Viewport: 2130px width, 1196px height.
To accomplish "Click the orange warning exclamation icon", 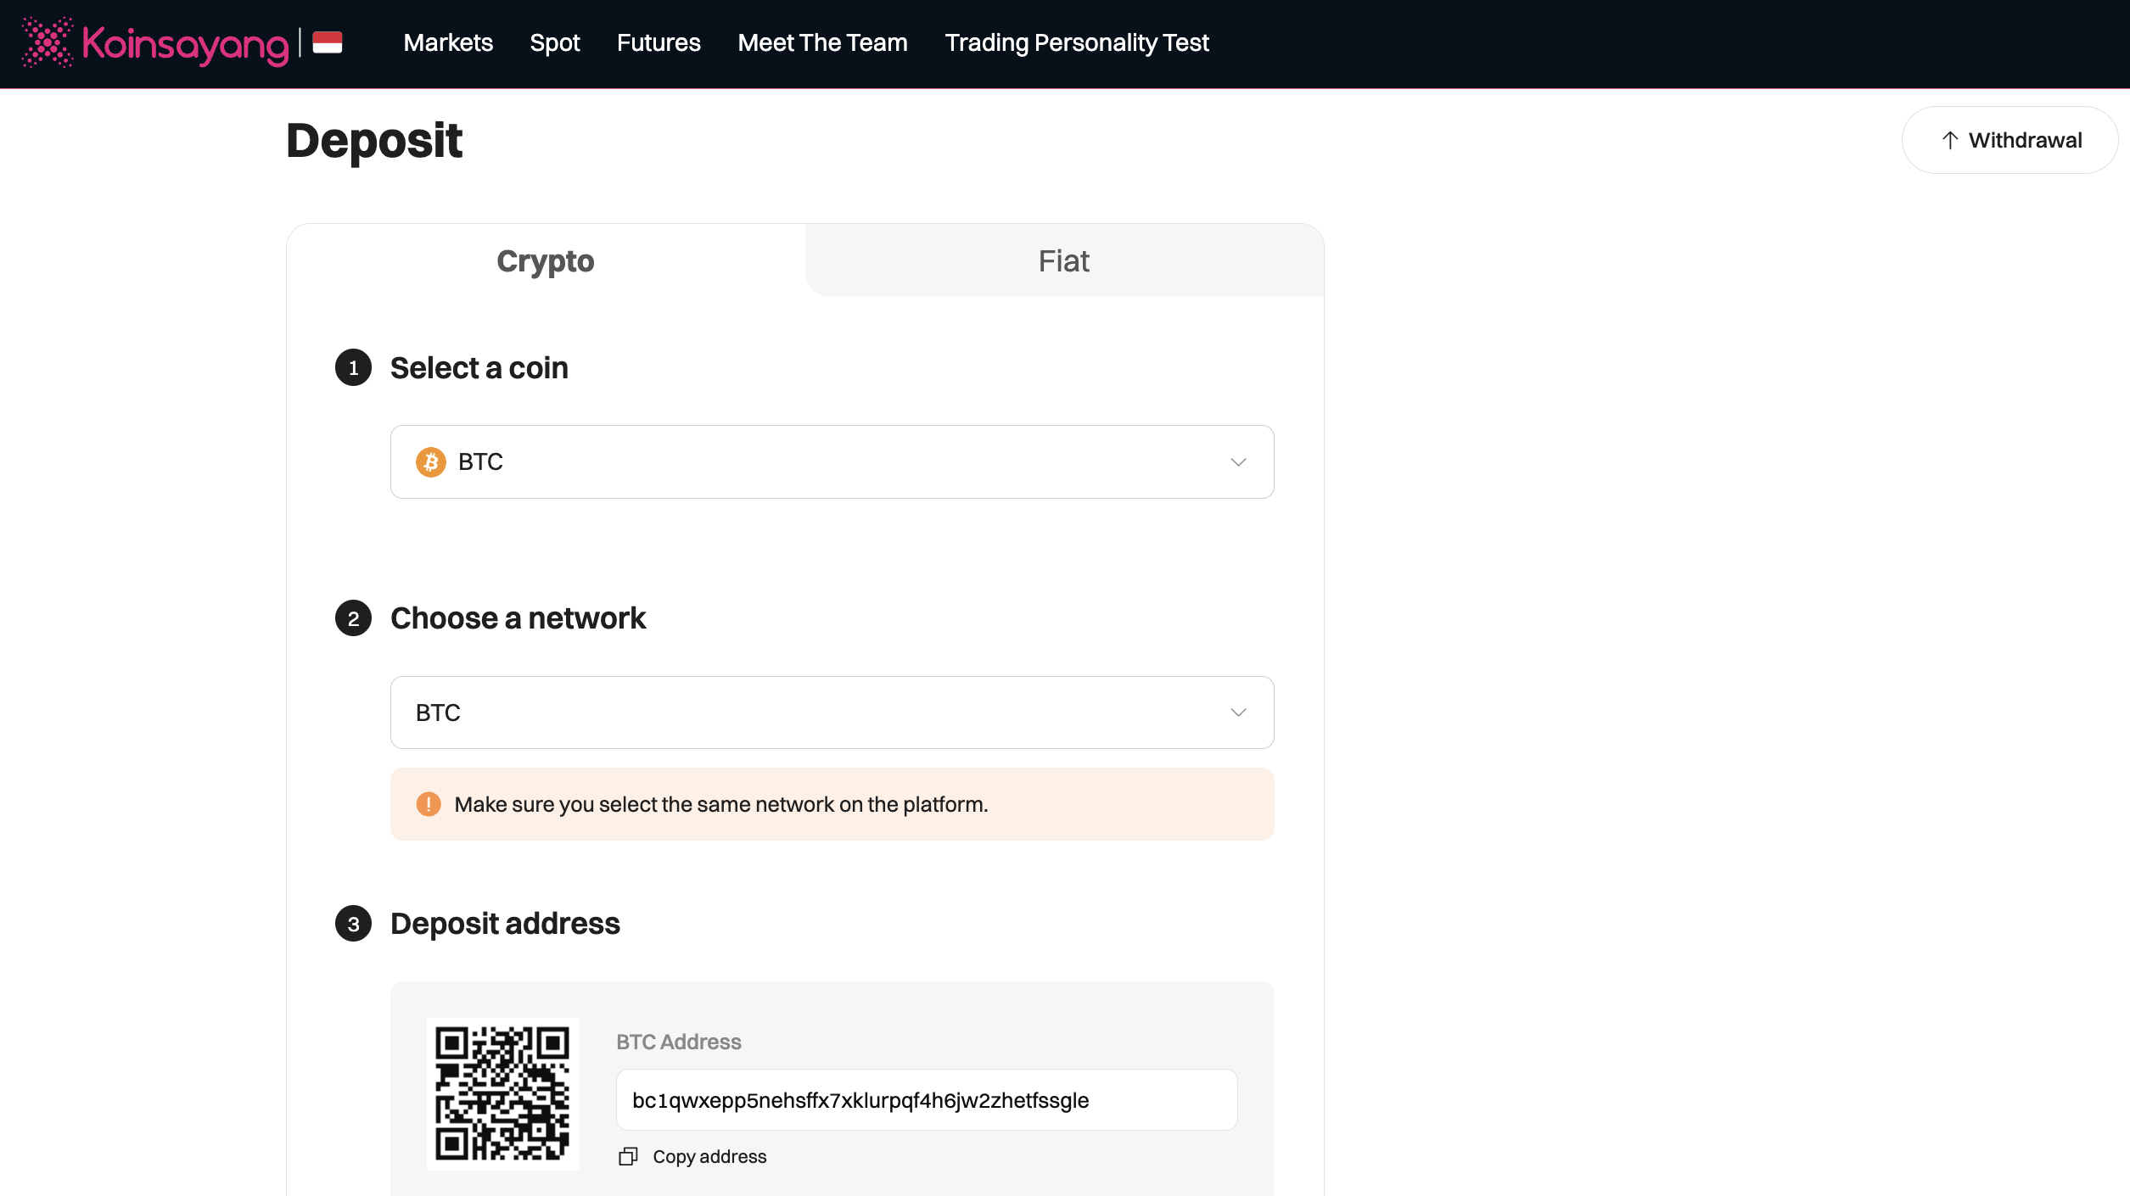I will (429, 804).
